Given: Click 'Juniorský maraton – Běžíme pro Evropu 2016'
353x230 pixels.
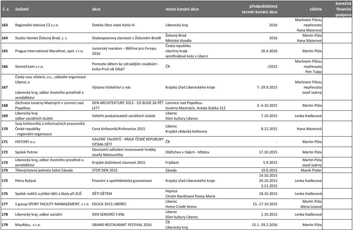Looking at the screenshot, I should coord(124,51).
